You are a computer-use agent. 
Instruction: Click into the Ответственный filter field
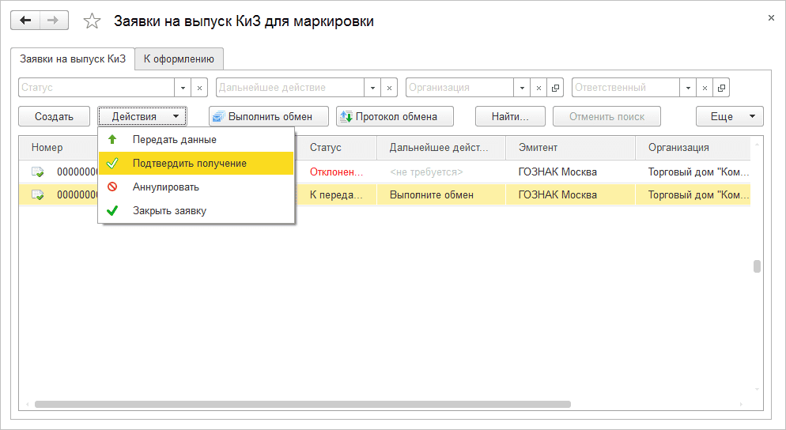pyautogui.click(x=625, y=88)
